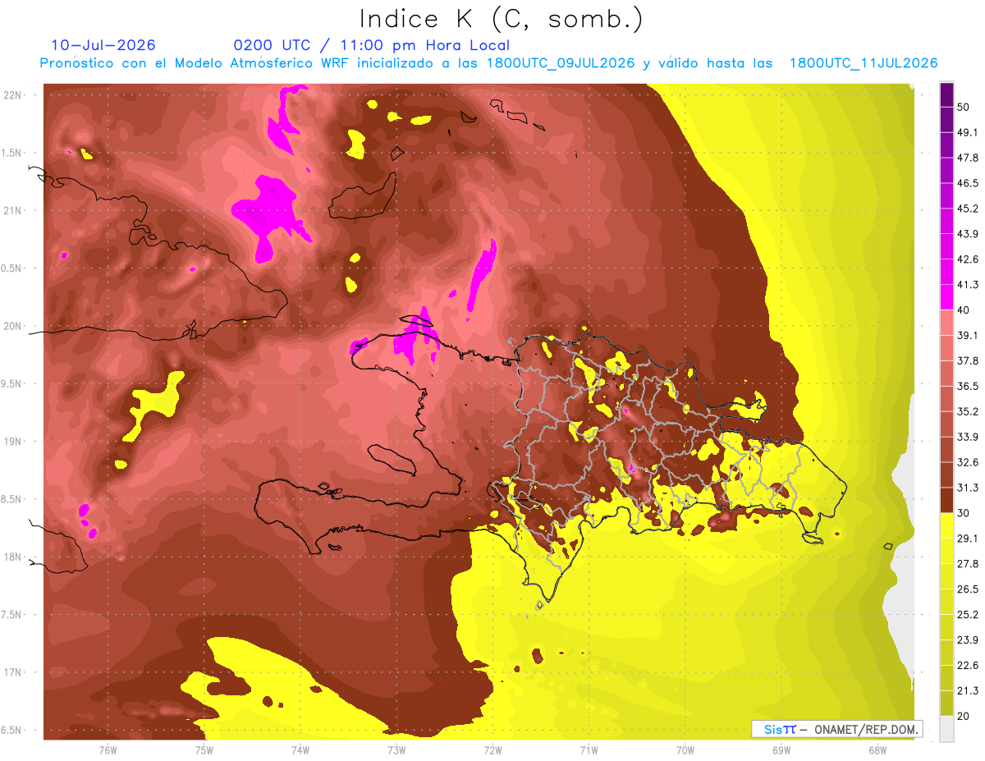Click the "74W" longitude axis label
Screen dimensions: 985x761
point(300,749)
